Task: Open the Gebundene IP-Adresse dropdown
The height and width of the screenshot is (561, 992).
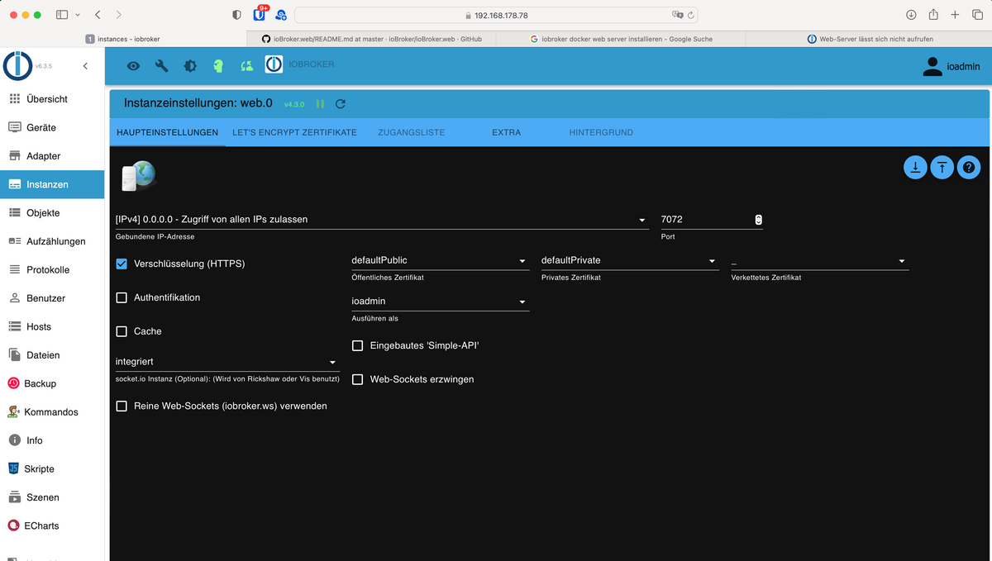Action: (380, 220)
